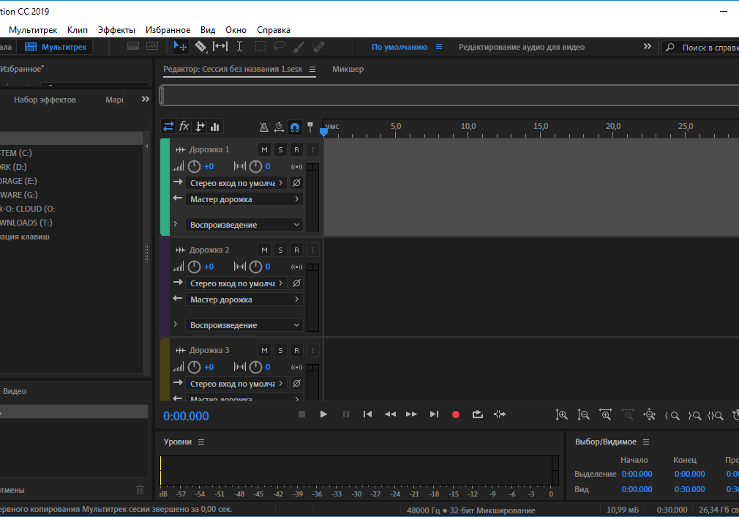Click the Rewind button
The image size is (739, 517).
click(x=390, y=414)
